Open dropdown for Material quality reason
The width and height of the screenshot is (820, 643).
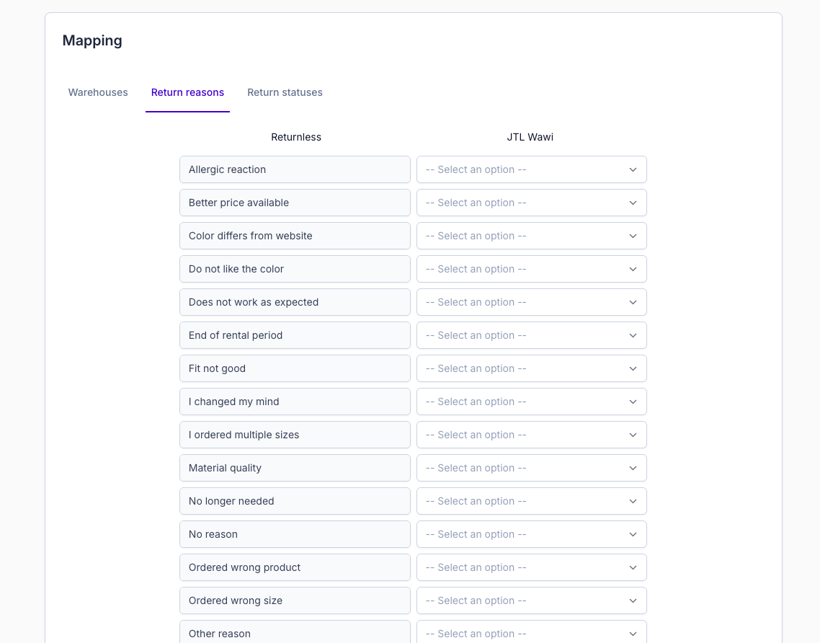(x=531, y=468)
